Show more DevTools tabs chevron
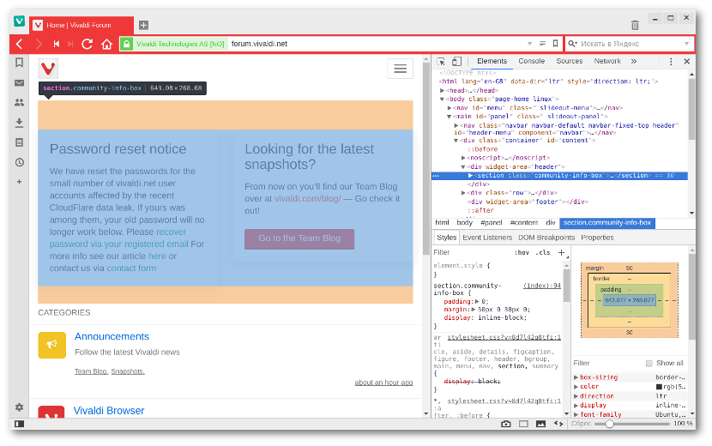Viewport: 712px width, 446px height. 633,61
